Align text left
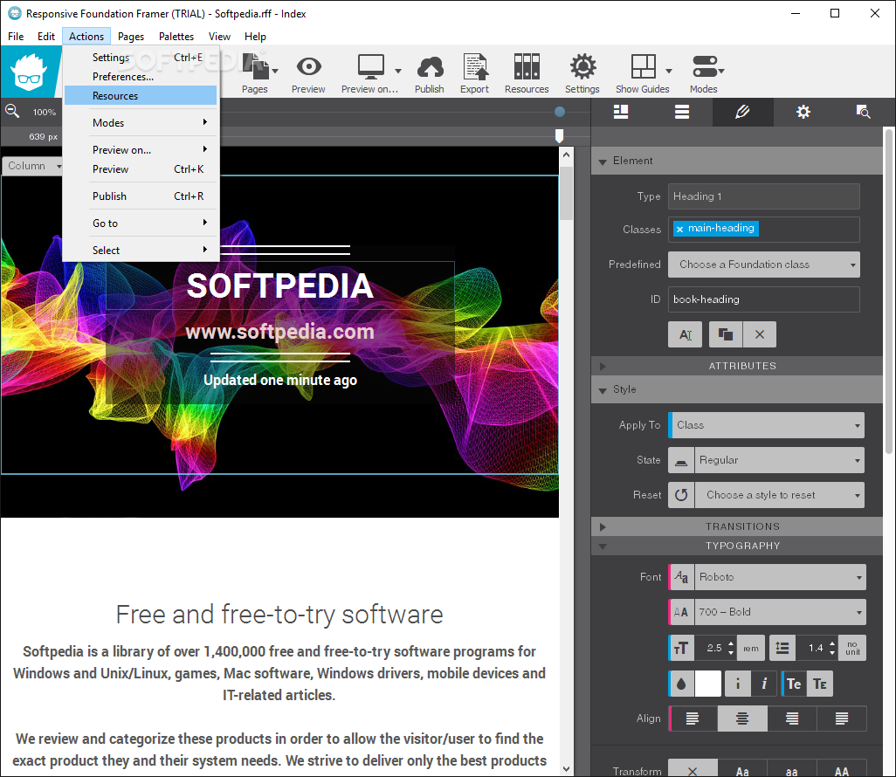The width and height of the screenshot is (896, 777). [x=693, y=719]
